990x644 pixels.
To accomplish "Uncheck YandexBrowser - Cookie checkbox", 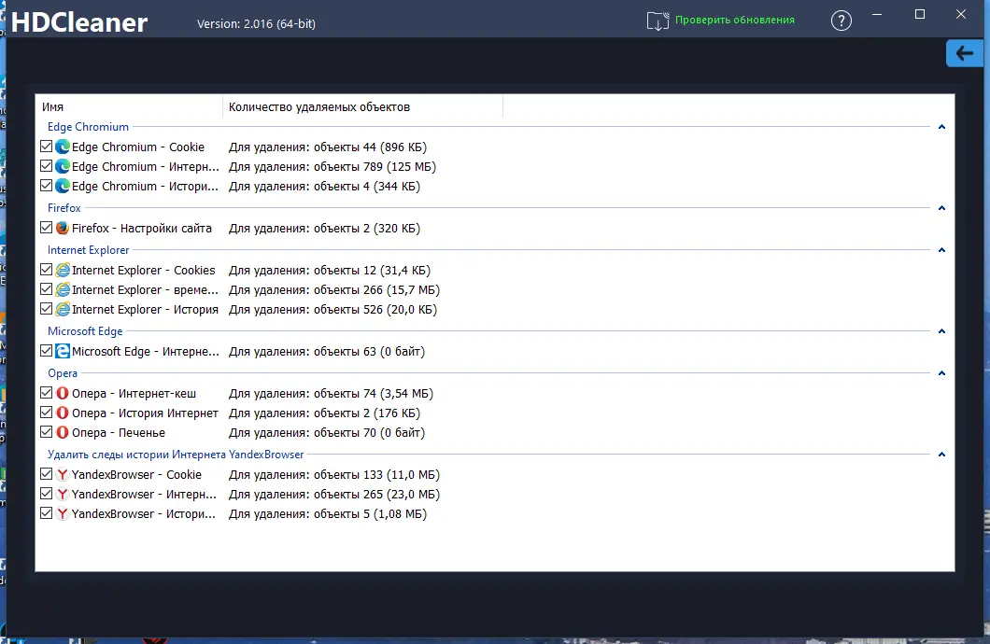I will 46,474.
